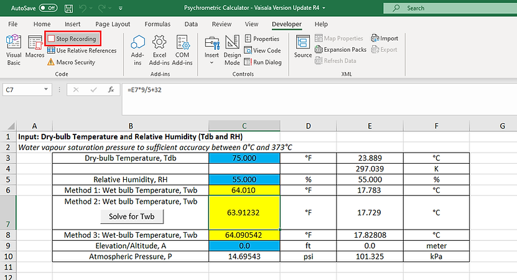Select yellow cell 64.010
This screenshot has width=517, height=280.
click(245, 190)
